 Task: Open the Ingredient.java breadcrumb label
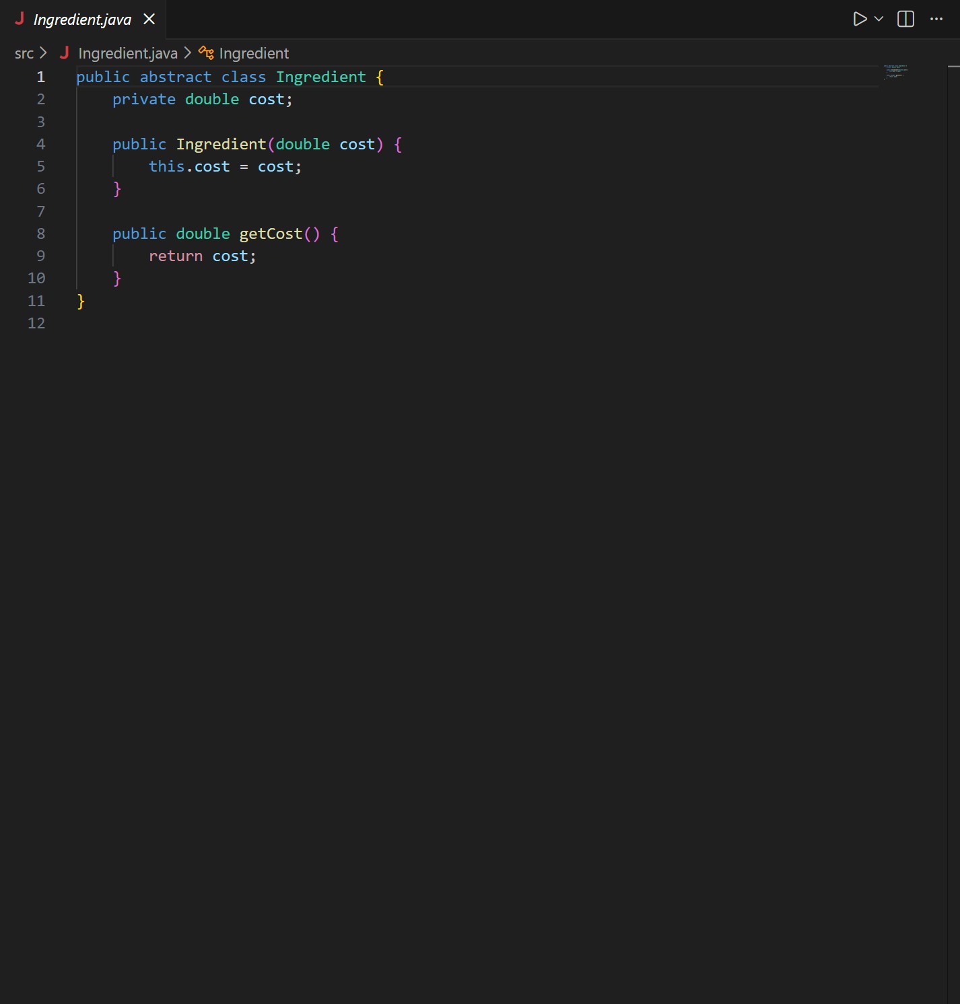[127, 52]
